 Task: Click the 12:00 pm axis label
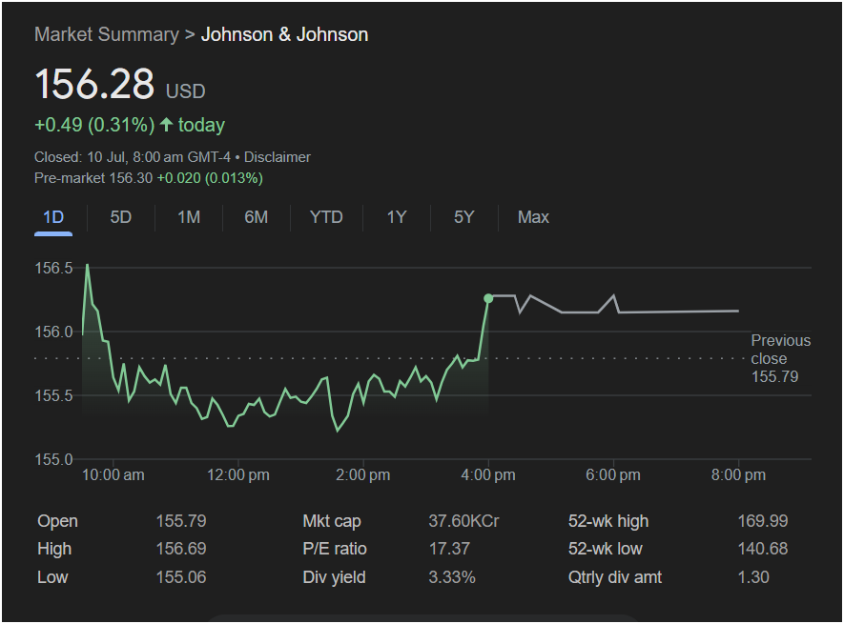pyautogui.click(x=238, y=475)
